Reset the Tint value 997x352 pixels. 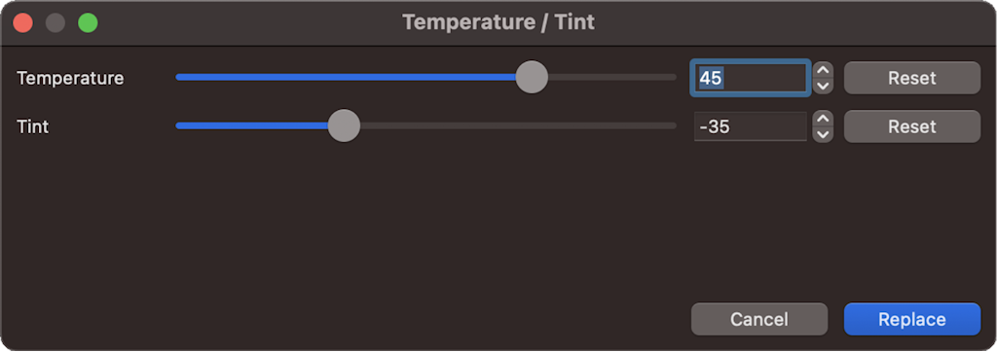911,126
